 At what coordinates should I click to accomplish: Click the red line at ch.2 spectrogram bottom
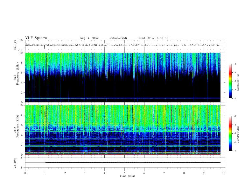tap(123, 154)
